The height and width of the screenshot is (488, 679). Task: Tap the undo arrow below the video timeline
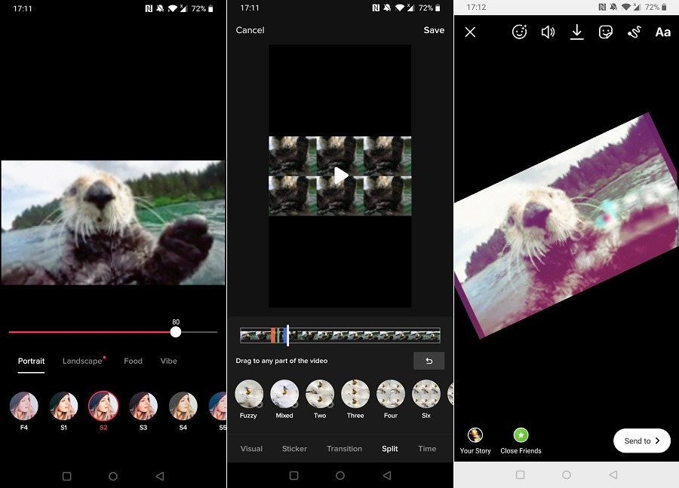coord(429,361)
